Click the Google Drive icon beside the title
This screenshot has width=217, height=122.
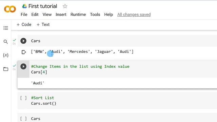24,6
